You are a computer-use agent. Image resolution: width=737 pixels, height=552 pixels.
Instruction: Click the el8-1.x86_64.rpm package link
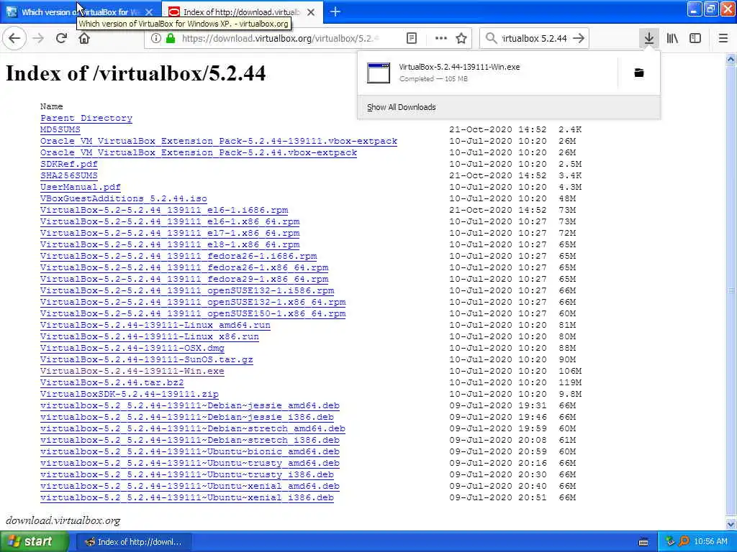pyautogui.click(x=170, y=244)
